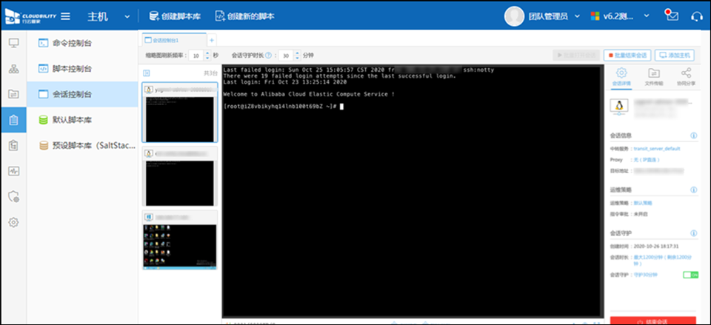Click the 添加主机 button
The height and width of the screenshot is (325, 711).
675,56
